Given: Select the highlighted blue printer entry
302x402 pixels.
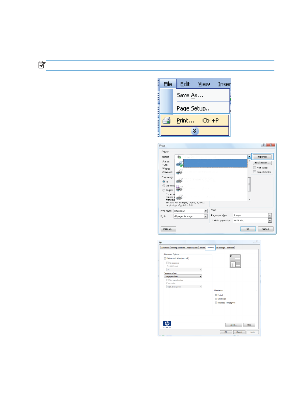Looking at the screenshot, I should point(215,163).
